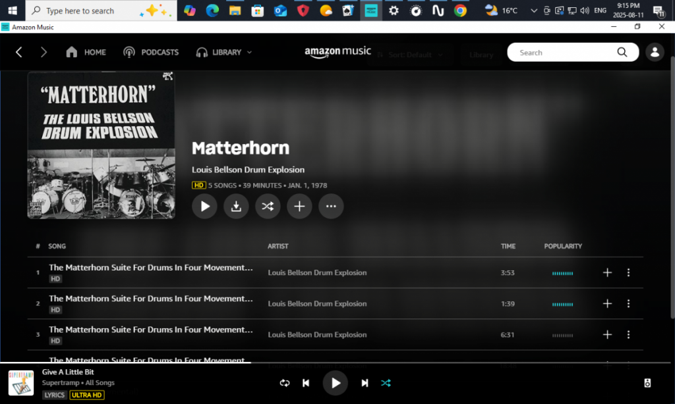Skip to the next track

point(365,383)
